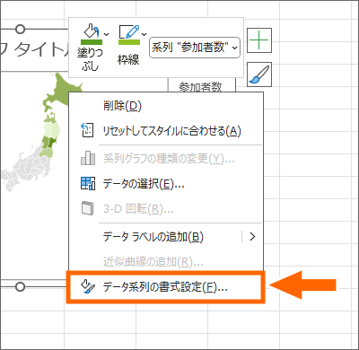Image resolution: width=359 pixels, height=350 pixels.
Task: Click the Outline pen icon
Action: tap(129, 31)
